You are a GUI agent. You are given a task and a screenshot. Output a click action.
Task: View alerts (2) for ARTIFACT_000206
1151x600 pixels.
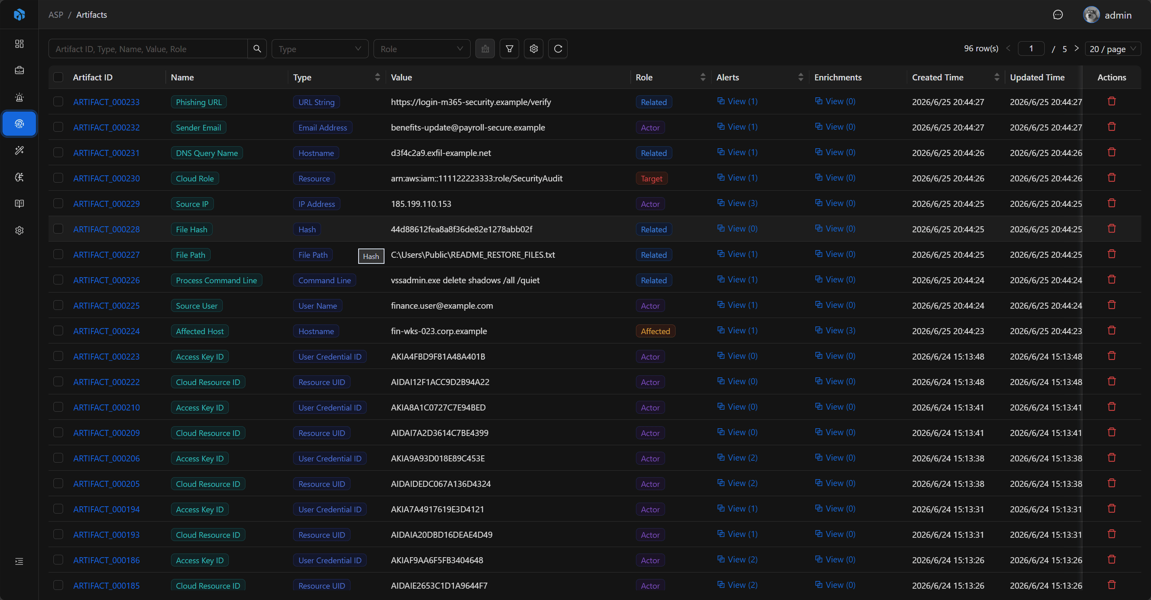737,458
